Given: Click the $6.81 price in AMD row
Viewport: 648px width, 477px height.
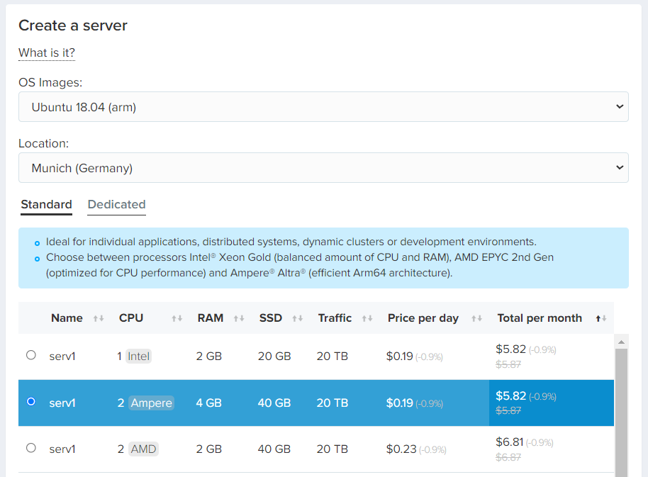Looking at the screenshot, I should click(x=509, y=442).
